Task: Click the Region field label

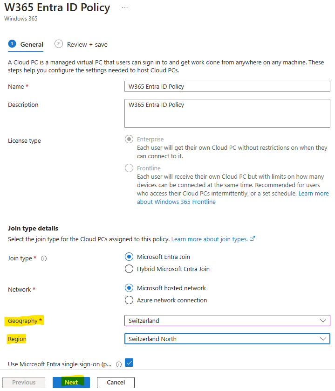Action: 17,339
